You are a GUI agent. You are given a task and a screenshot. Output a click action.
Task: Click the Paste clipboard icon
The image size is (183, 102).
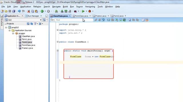click(37, 11)
